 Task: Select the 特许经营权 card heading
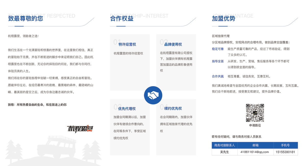click(x=127, y=44)
